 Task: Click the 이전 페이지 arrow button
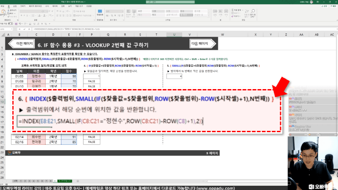point(22,43)
